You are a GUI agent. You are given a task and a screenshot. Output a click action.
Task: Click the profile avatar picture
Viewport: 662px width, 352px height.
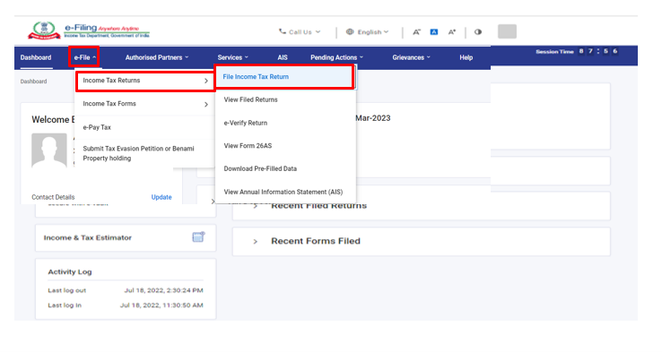(49, 150)
